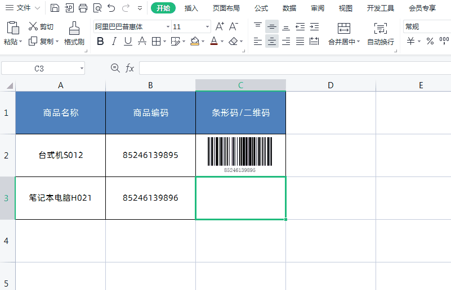This screenshot has height=290, width=451.
Task: Expand the font size dropdown arrow
Action: 207,27
